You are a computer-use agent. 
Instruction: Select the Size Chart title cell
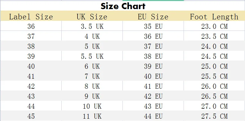point(123,6)
